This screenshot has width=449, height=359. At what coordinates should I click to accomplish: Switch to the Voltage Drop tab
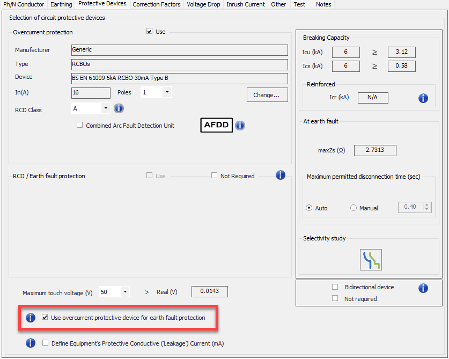tap(203, 4)
